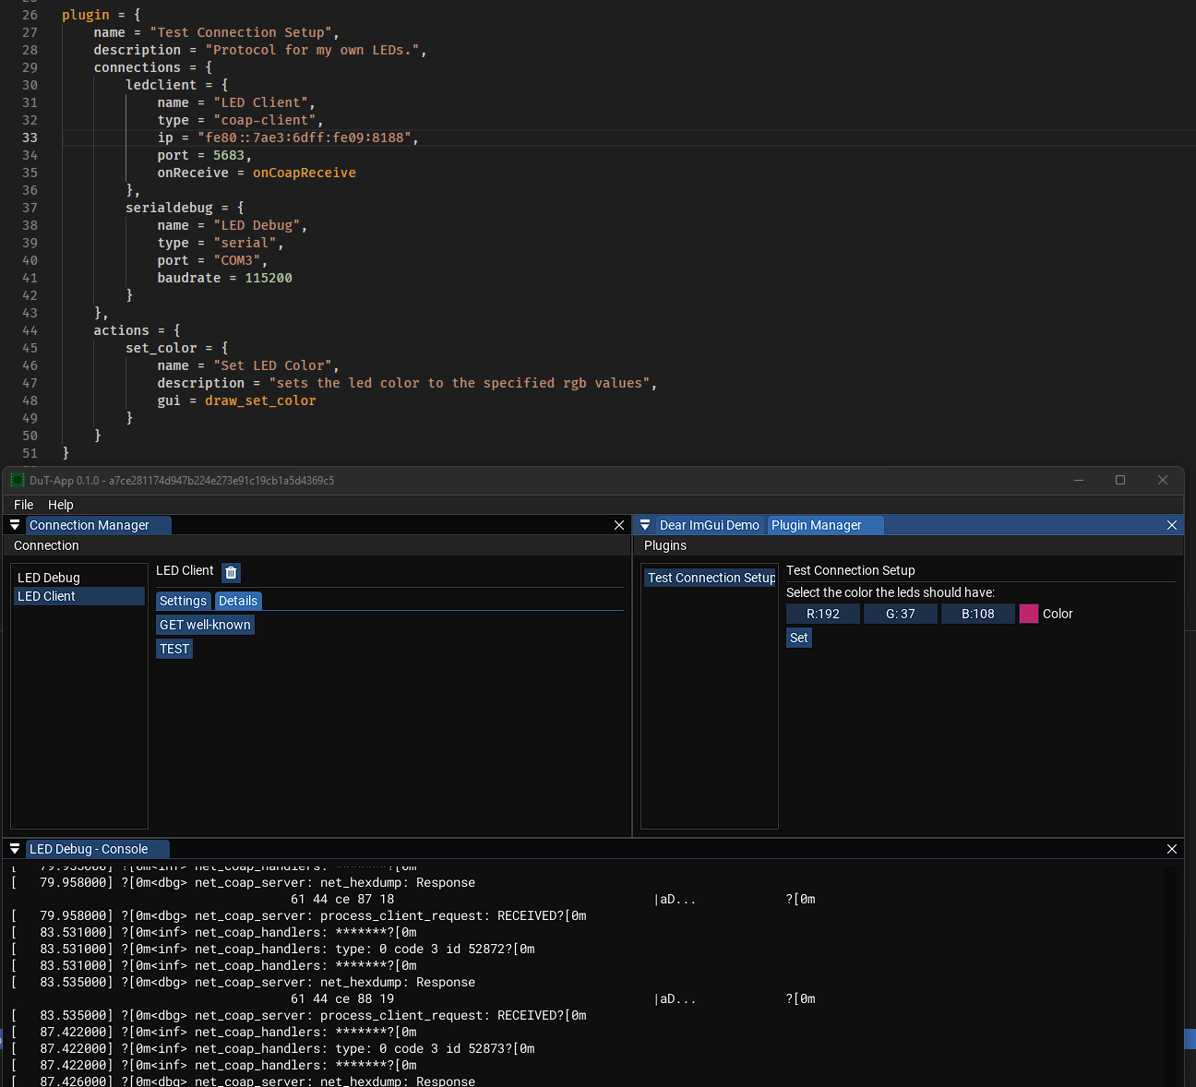Click the DuT-App title bar icon
The image size is (1196, 1087).
18,480
